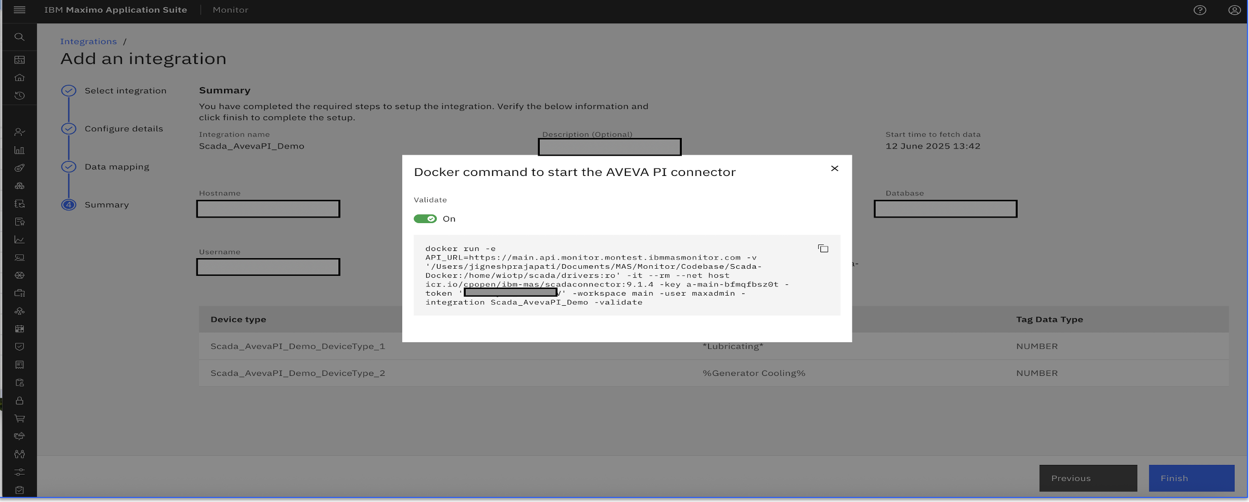
Task: Click NUMBER cell in DeviceType_1 row
Action: coord(1037,346)
